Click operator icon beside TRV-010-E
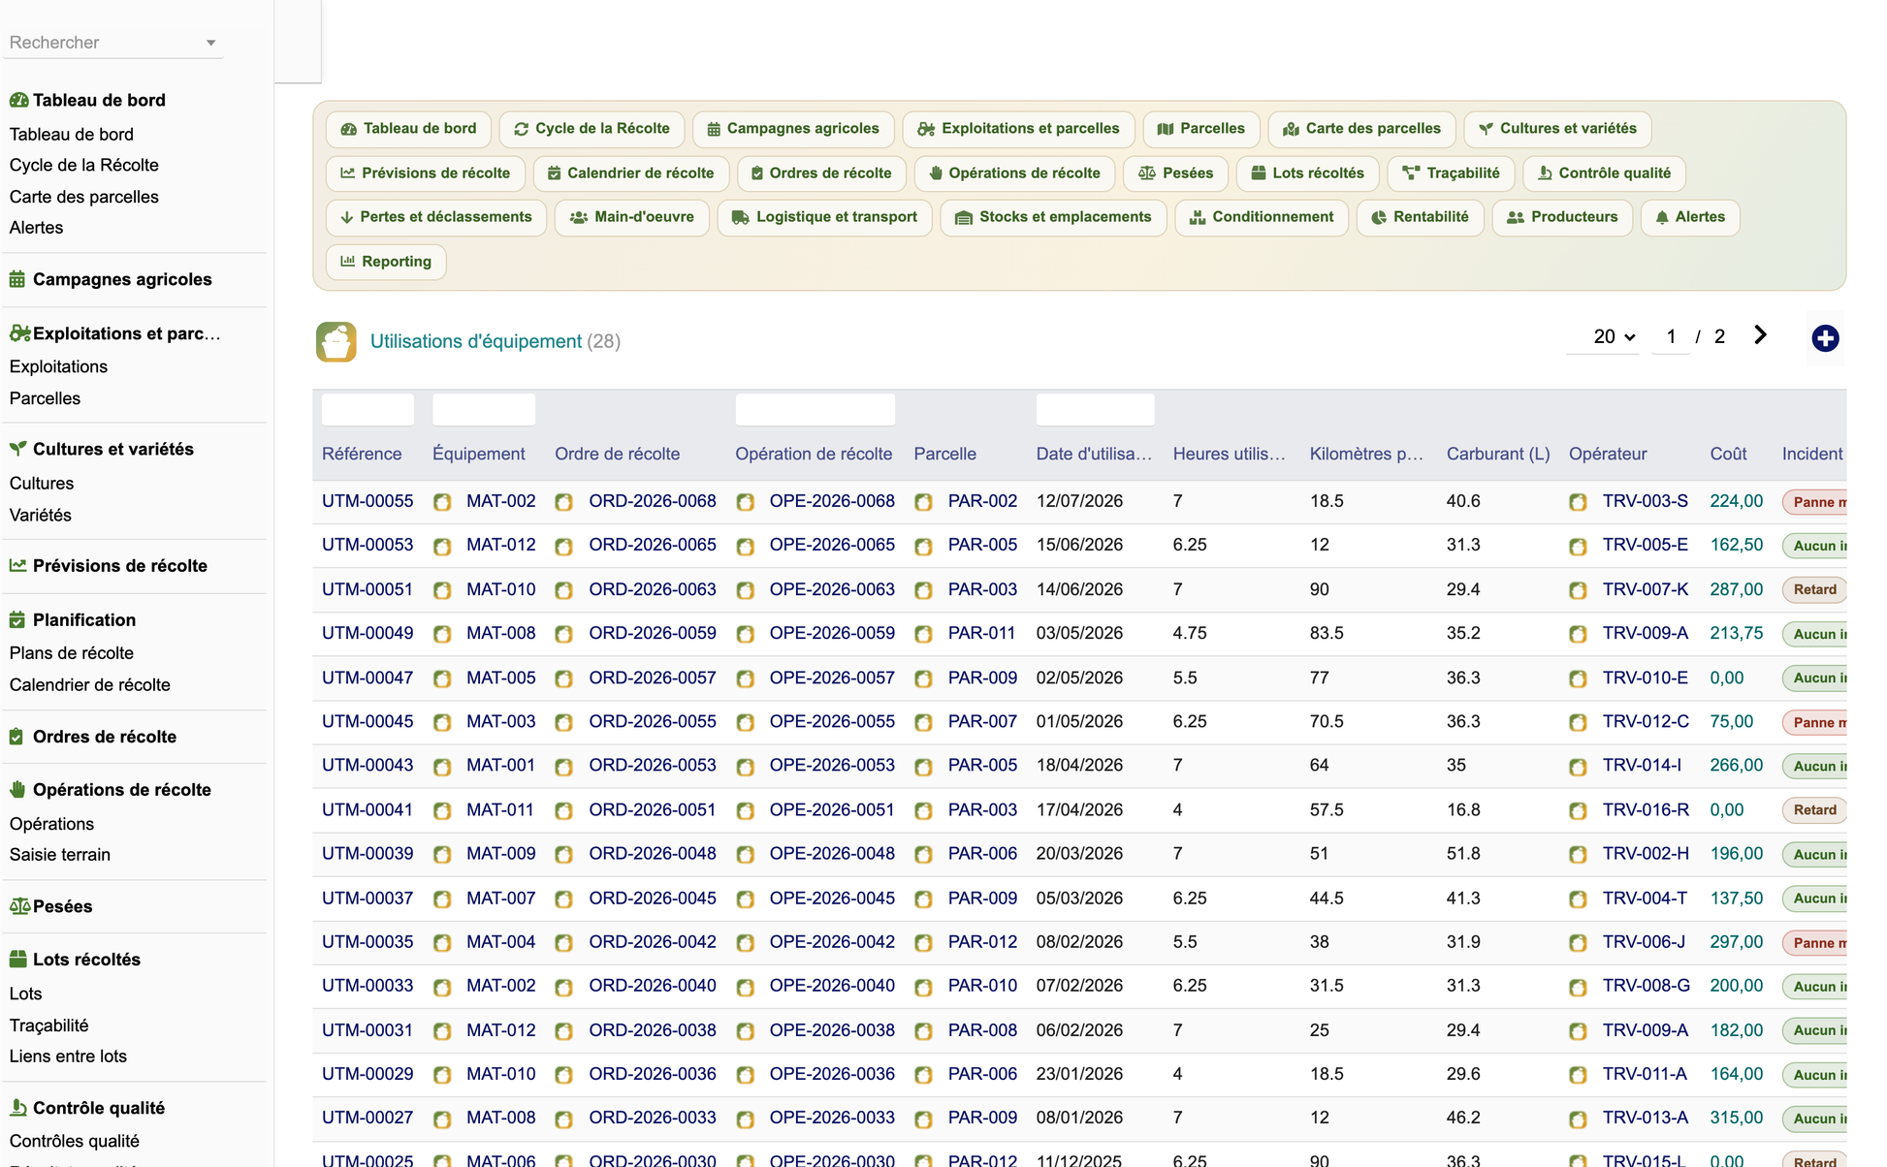The image size is (1887, 1167). pyautogui.click(x=1578, y=678)
